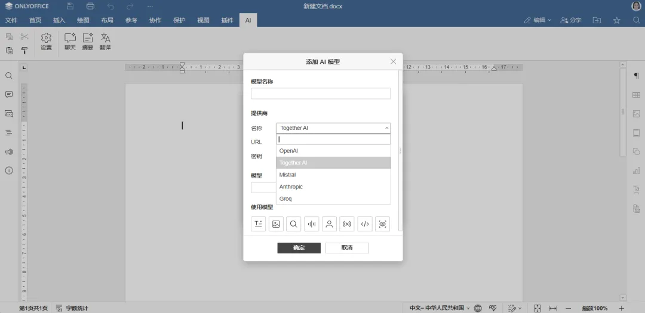Viewport: 645px width, 313px height.
Task: Click the model name input field
Action: click(321, 94)
